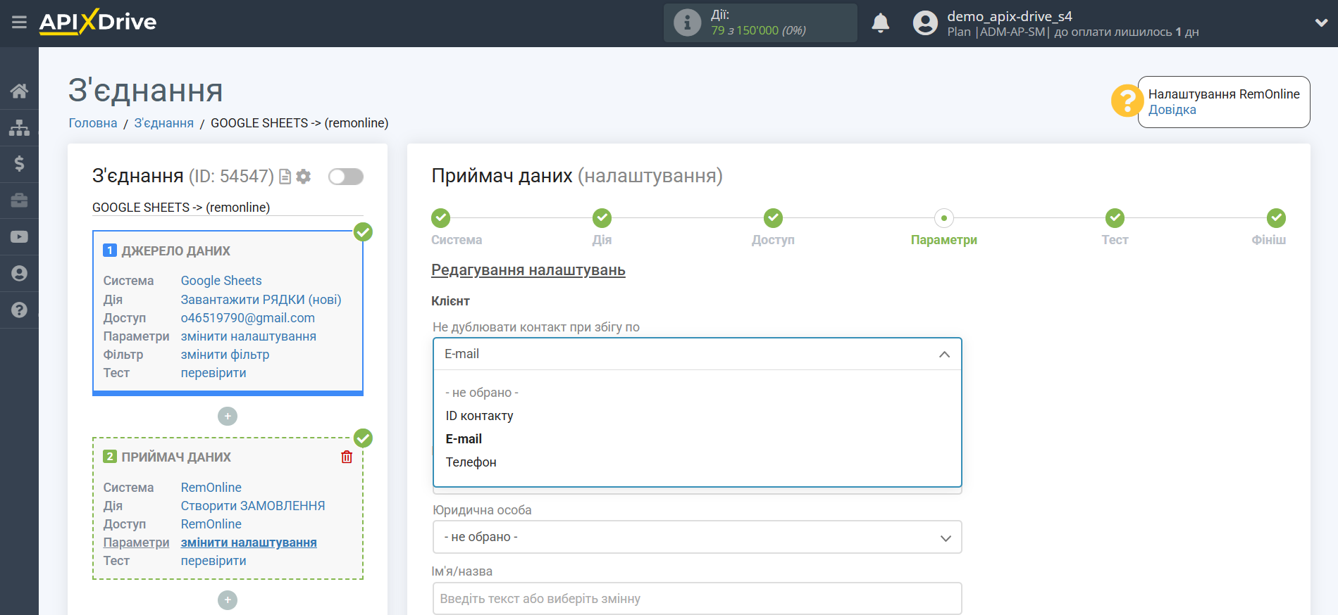The height and width of the screenshot is (615, 1338).
Task: Click the user avatar icon
Action: pos(925,23)
